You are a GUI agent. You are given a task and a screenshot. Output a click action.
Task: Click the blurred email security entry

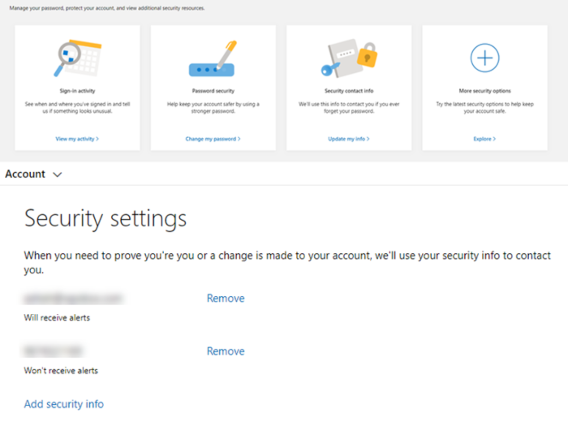coord(73,299)
